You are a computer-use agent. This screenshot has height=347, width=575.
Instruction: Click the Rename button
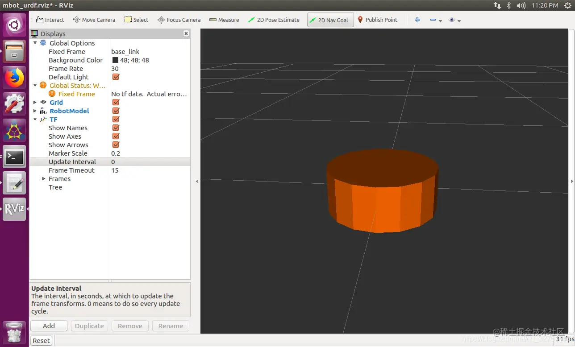[171, 326]
